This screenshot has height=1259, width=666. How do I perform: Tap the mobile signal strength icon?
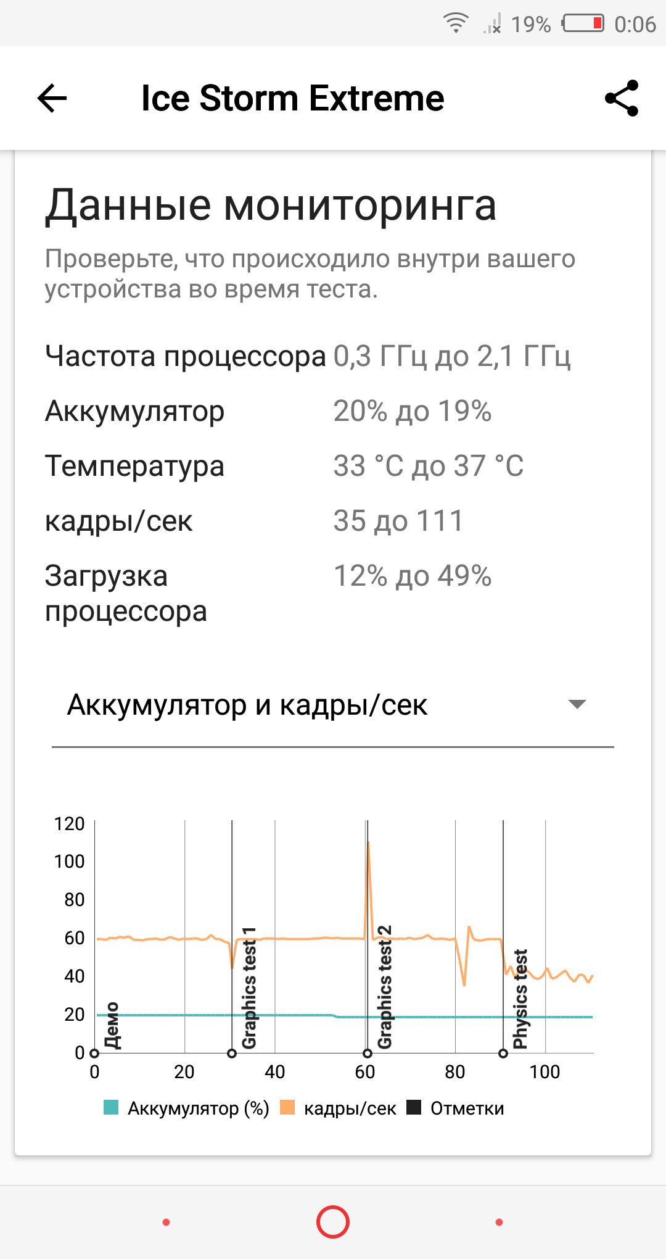pyautogui.click(x=492, y=23)
